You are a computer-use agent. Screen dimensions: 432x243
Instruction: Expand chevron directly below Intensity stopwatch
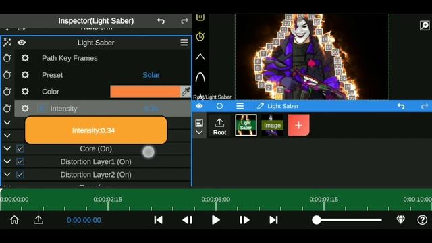coord(7,123)
